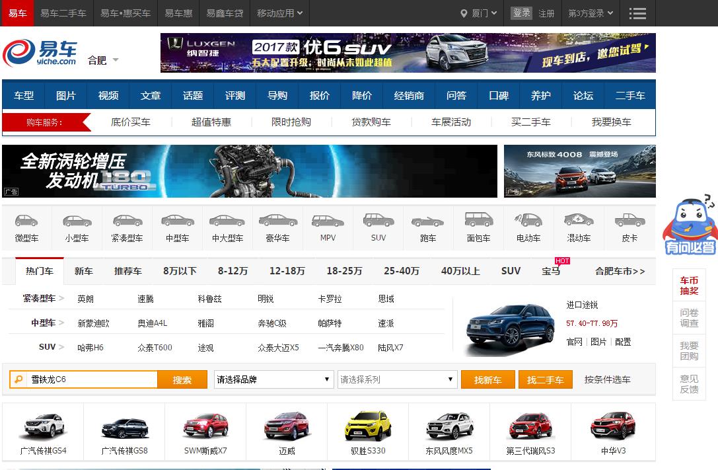Expand the 紧凑型车 row arrow
The height and width of the screenshot is (470, 718).
coord(61,299)
